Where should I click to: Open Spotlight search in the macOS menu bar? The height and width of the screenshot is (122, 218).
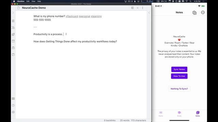click(x=191, y=1)
